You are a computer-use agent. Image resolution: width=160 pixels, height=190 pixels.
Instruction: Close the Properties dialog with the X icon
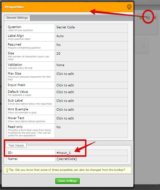129,7
